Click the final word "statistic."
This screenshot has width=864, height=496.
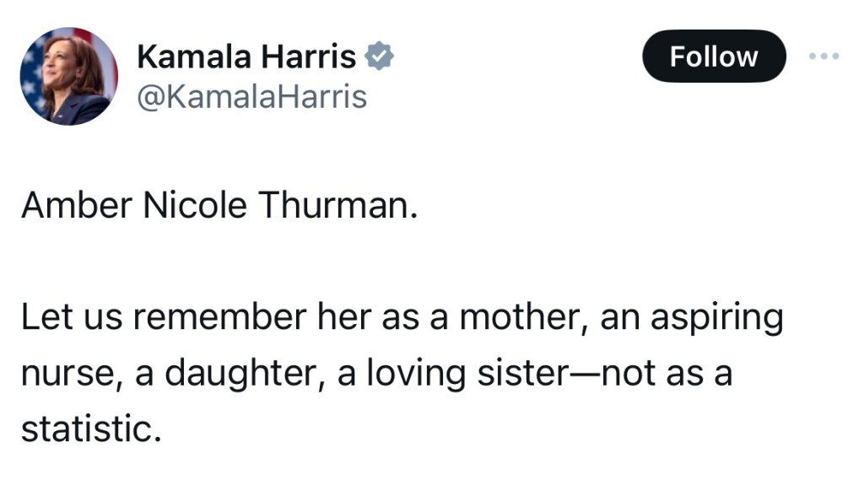(x=90, y=429)
